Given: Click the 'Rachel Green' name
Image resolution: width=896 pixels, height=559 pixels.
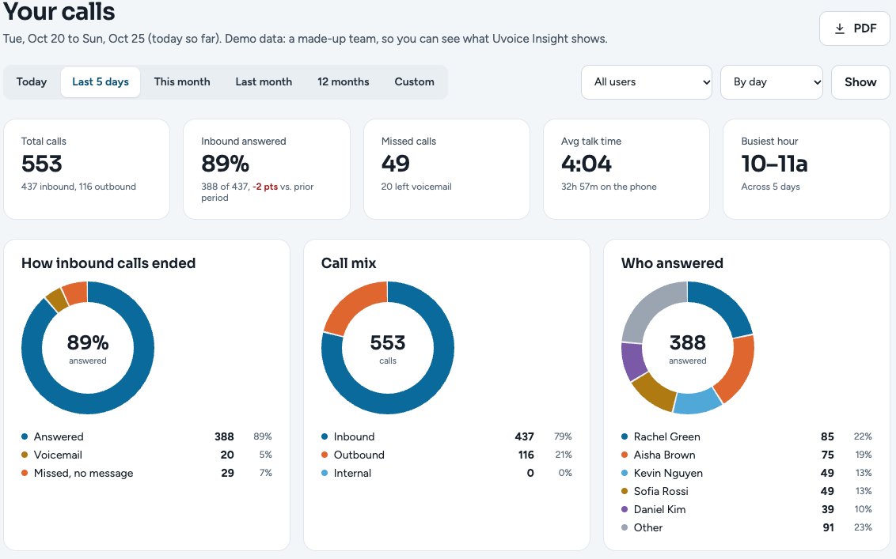Looking at the screenshot, I should tap(667, 436).
